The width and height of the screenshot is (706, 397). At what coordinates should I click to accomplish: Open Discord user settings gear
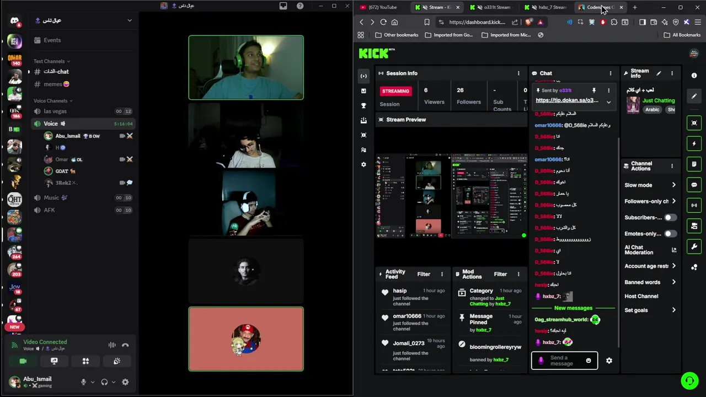(125, 382)
